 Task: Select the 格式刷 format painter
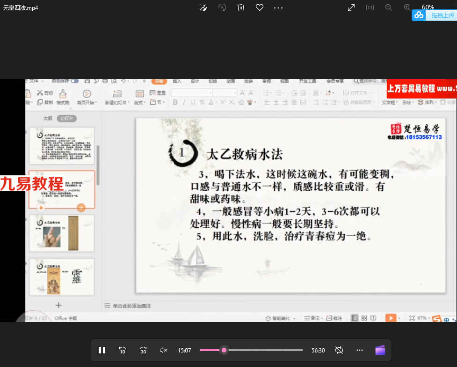pos(63,97)
